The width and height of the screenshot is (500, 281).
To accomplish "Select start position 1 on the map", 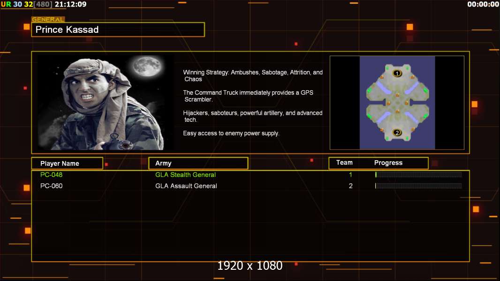I will tap(397, 73).
